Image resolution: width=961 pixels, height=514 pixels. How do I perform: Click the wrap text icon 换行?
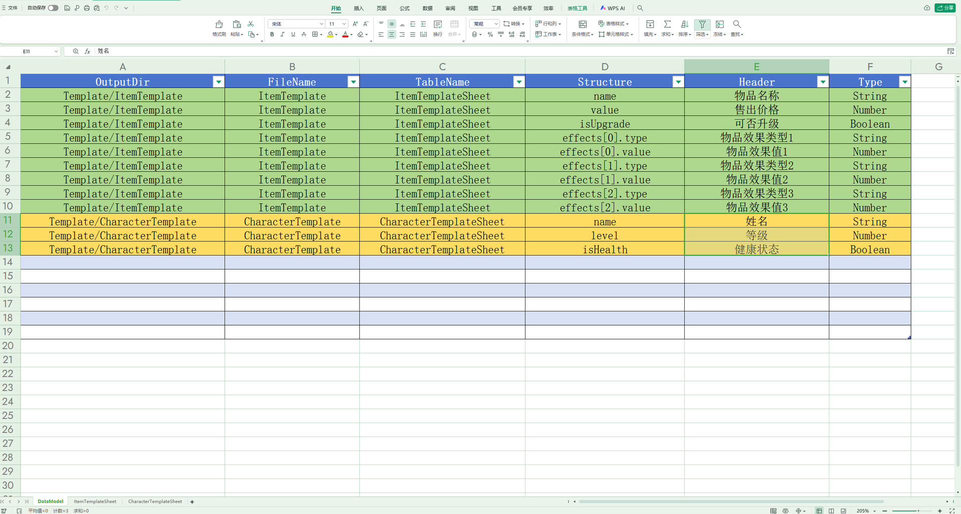(437, 28)
